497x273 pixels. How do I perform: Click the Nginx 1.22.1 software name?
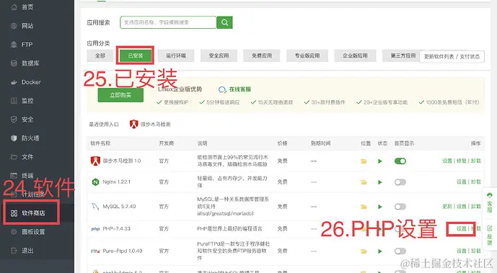coord(116,182)
